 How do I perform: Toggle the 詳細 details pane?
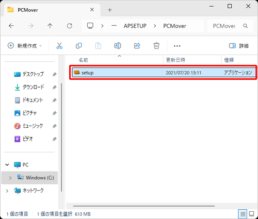click(x=239, y=46)
